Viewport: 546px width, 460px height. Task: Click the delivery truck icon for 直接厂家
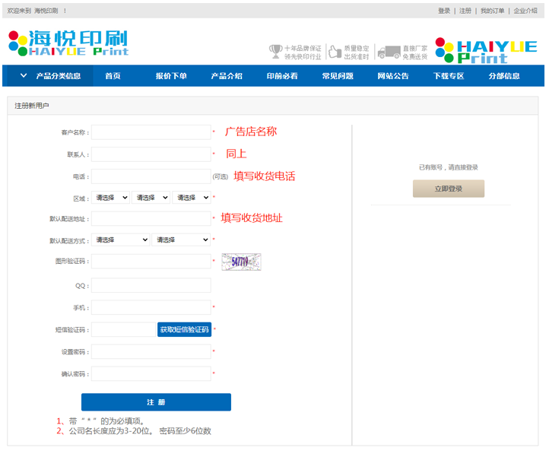pyautogui.click(x=389, y=52)
